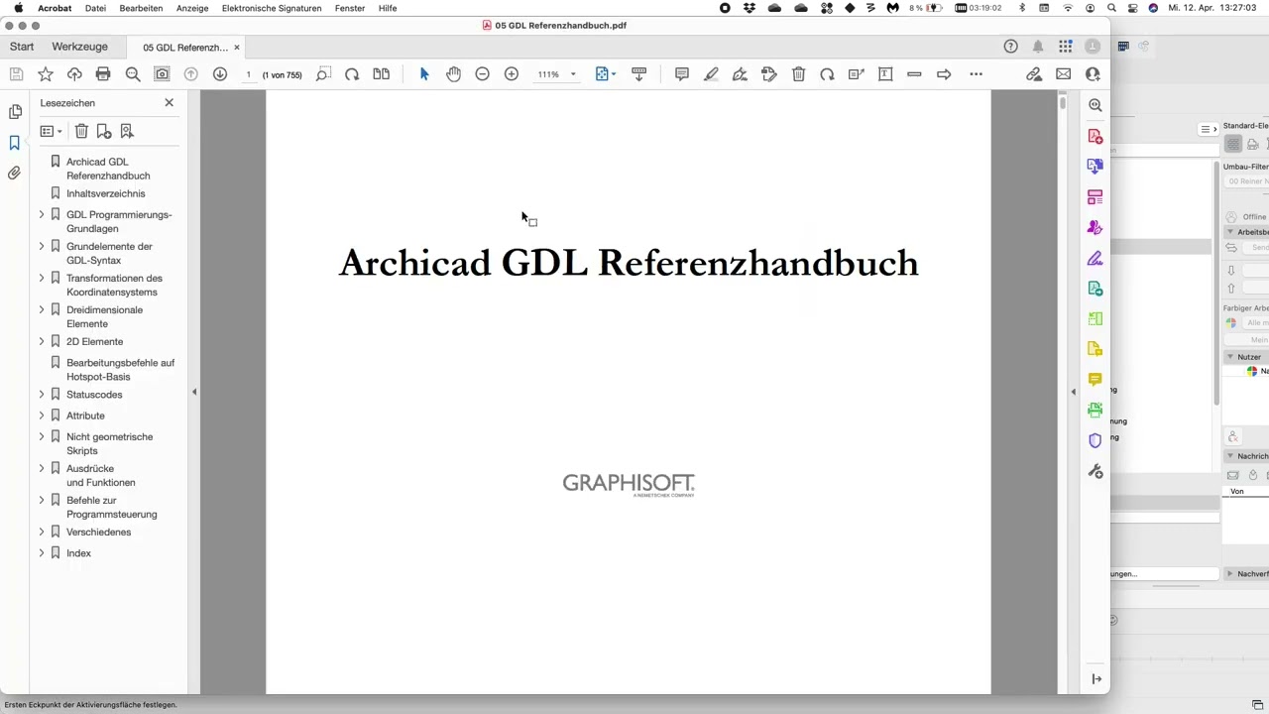
Task: Open the sign/pen tool in toolbar
Action: [x=740, y=74]
